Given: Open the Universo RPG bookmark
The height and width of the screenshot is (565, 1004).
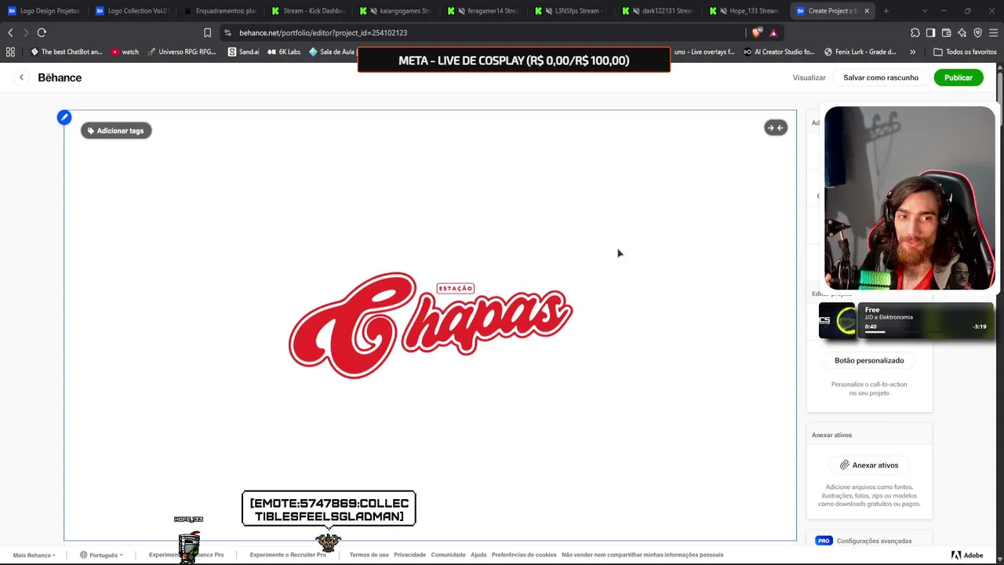Looking at the screenshot, I should click(181, 52).
